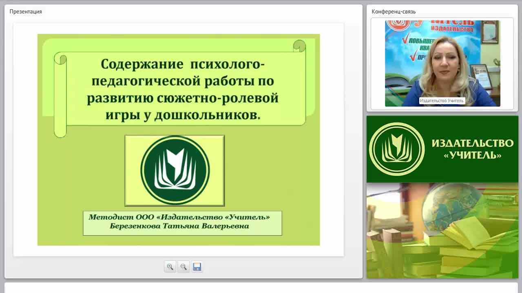
Task: Select the 'Издательство Учитель' name label on video
Action: (x=442, y=101)
